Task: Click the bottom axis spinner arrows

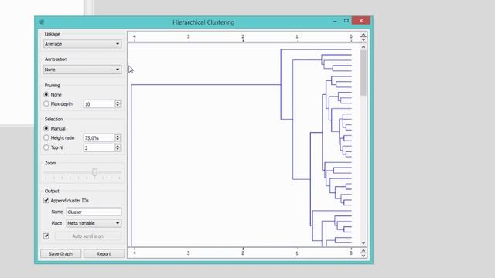Action: pos(364,253)
